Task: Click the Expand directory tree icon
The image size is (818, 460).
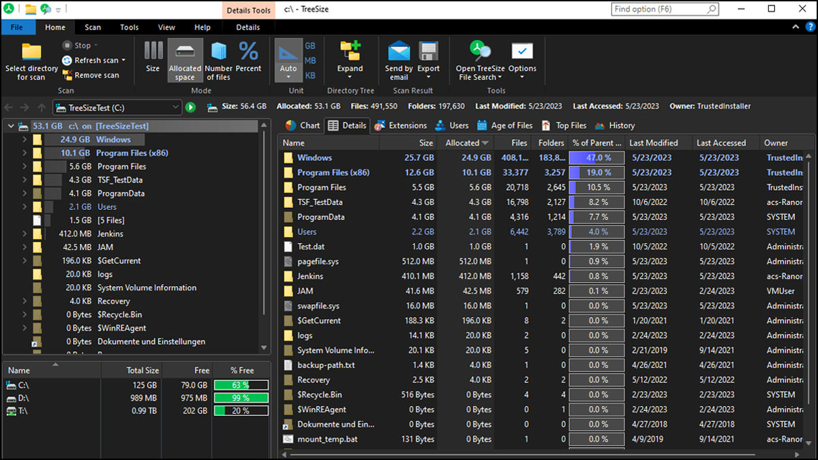Action: point(350,51)
